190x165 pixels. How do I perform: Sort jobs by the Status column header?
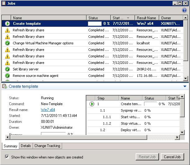coord(98,18)
